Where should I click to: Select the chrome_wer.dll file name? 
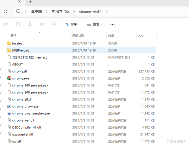pyautogui.click(x=23, y=120)
